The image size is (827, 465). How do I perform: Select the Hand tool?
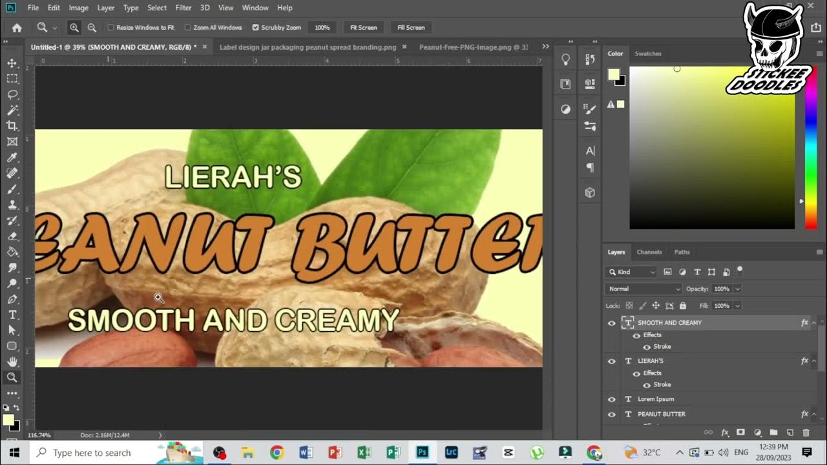click(12, 362)
